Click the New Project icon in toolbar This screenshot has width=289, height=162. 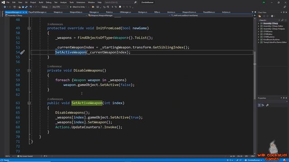click(x=14, y=7)
